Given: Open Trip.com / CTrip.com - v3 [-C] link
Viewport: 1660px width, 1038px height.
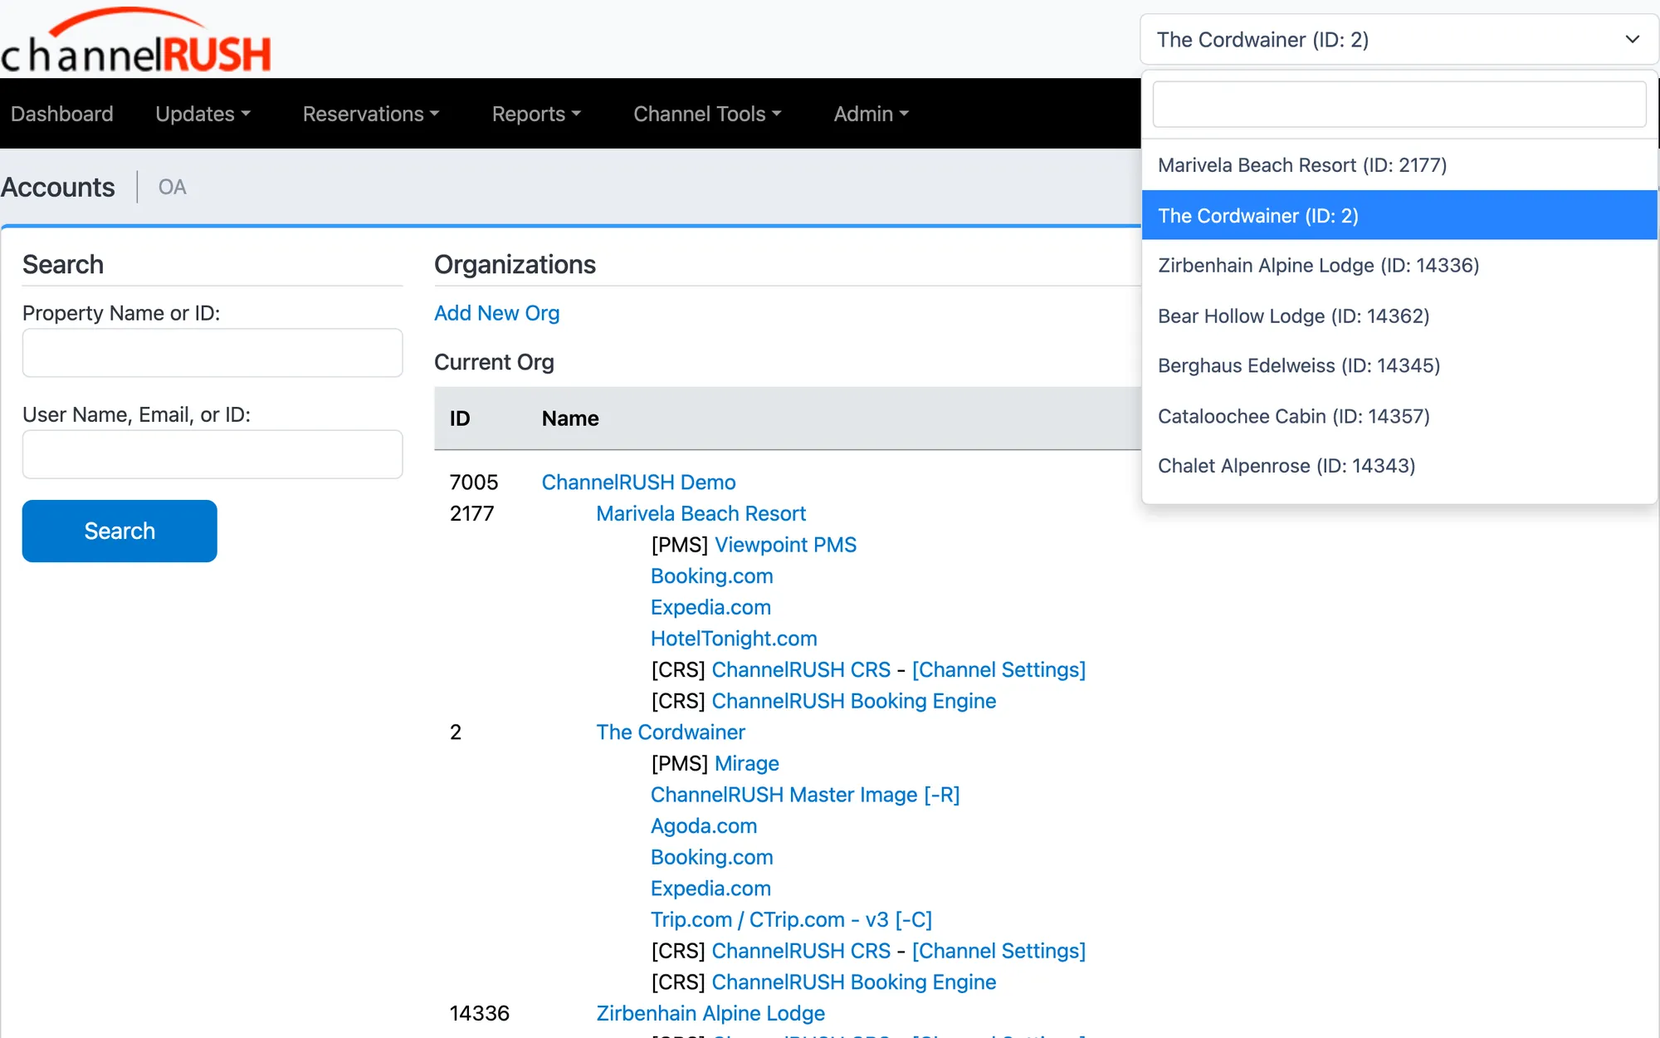Looking at the screenshot, I should point(792,920).
